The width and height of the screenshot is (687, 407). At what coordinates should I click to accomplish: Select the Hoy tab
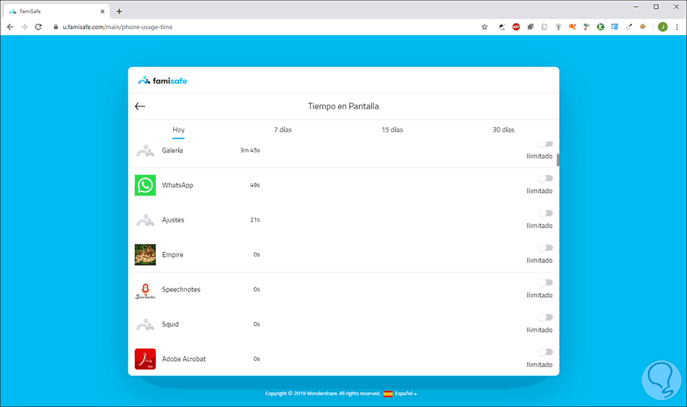(x=179, y=130)
